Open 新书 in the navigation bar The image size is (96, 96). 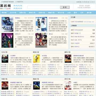75,13
